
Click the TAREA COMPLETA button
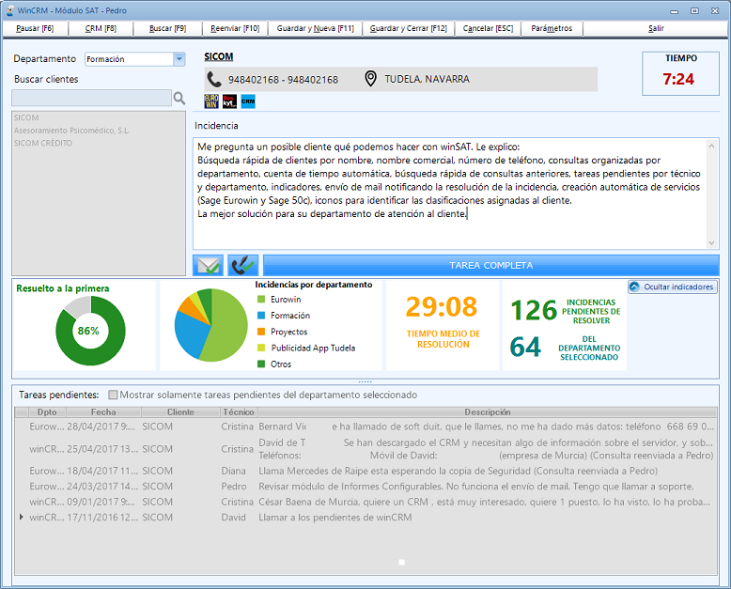(490, 265)
